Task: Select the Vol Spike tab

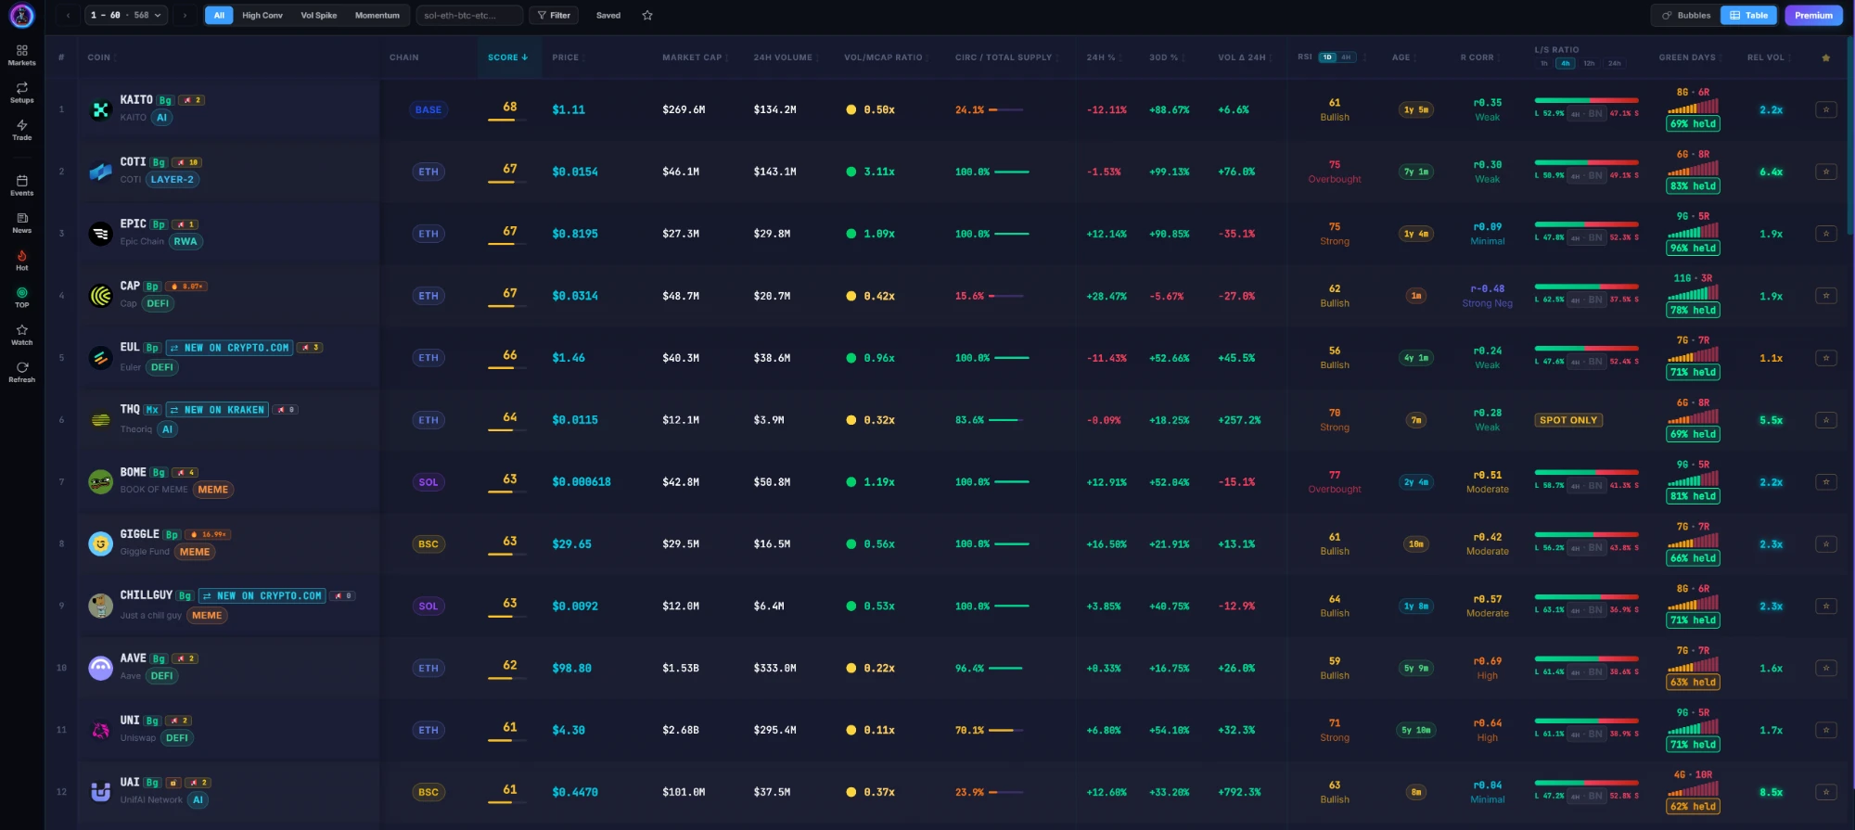Action: (319, 15)
